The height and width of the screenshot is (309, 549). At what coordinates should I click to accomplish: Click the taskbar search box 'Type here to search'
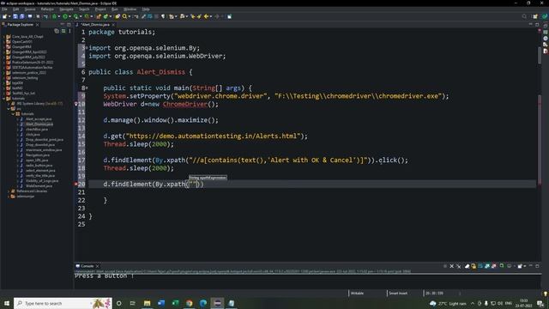click(63, 303)
